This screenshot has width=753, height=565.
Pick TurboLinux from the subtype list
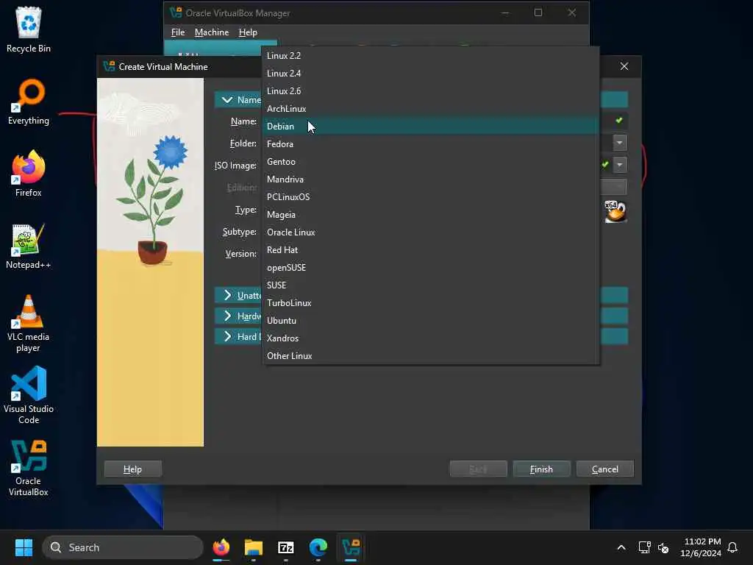[429, 303]
